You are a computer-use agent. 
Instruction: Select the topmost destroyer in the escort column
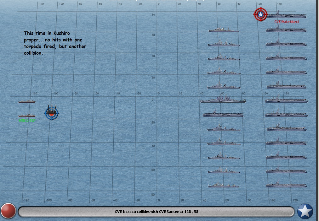click(x=223, y=30)
